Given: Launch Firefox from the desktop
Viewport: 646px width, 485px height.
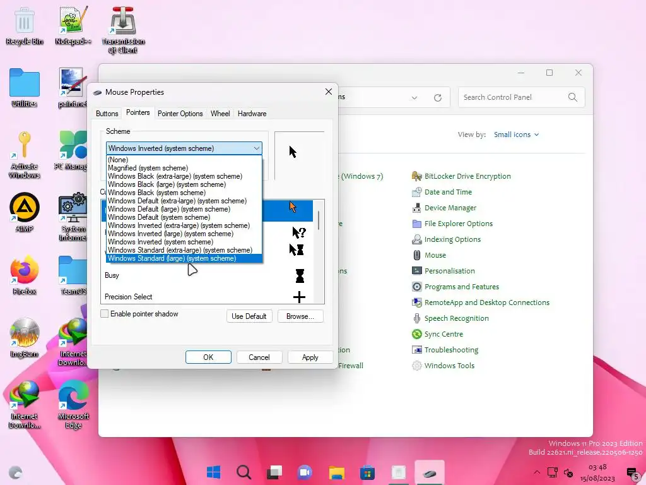Looking at the screenshot, I should coord(25,275).
